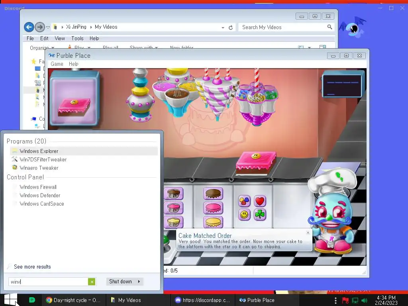
Task: Click Xi JinPing breadcrumb in address bar
Action: (x=76, y=27)
